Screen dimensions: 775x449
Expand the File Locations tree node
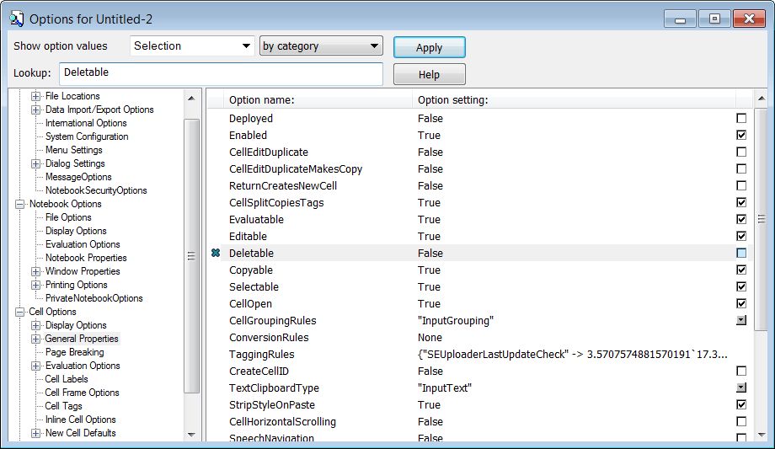point(35,96)
